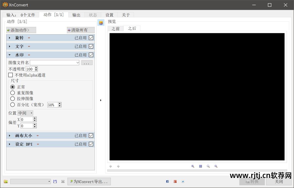
Task: Toggle the 旋转 action enabled checkbox
Action: [x=91, y=38]
